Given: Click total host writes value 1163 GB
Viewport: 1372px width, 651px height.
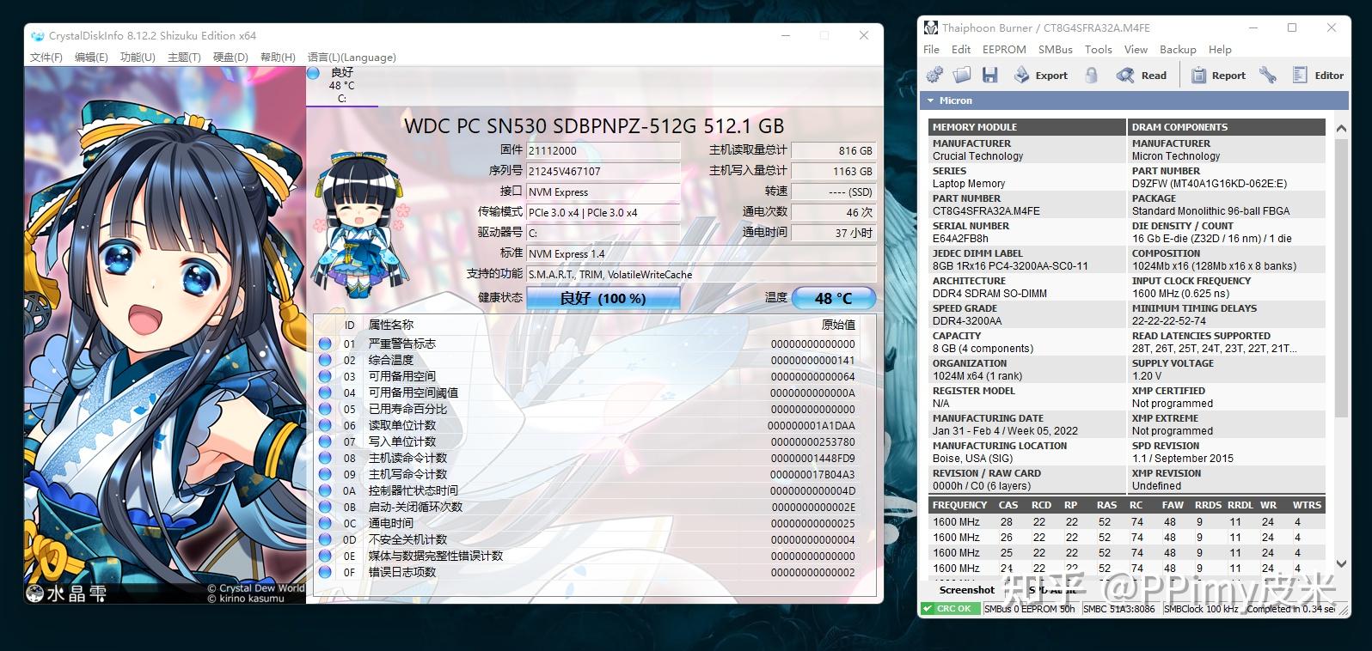Looking at the screenshot, I should 833,171.
